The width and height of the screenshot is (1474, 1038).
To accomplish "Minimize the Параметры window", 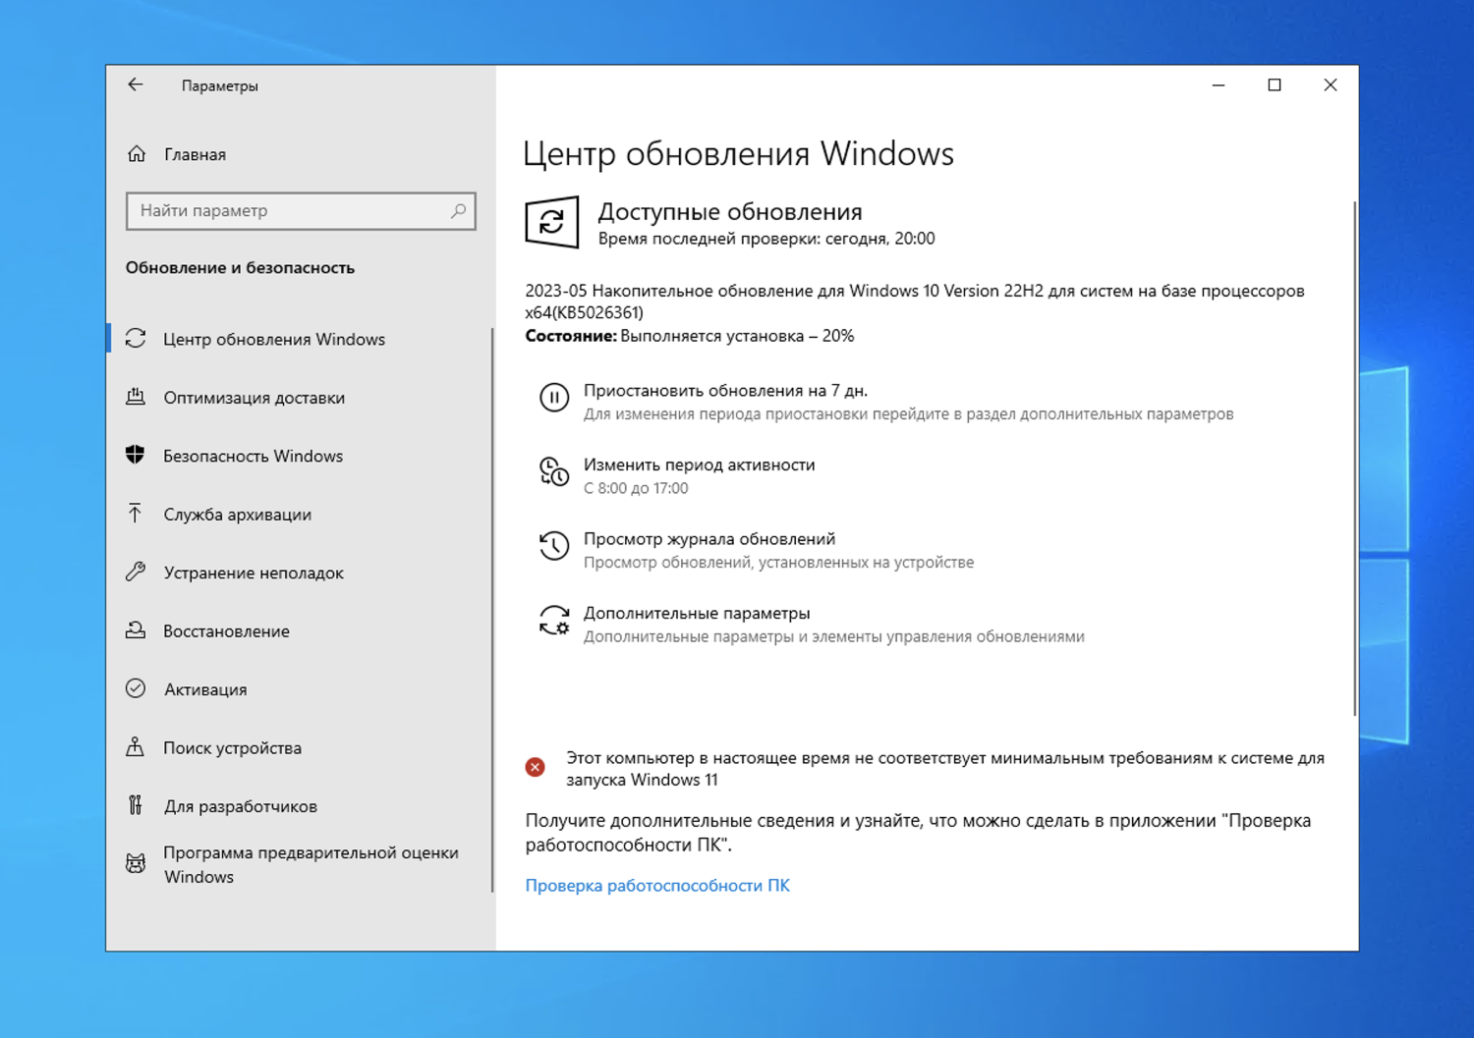I will (x=1219, y=85).
